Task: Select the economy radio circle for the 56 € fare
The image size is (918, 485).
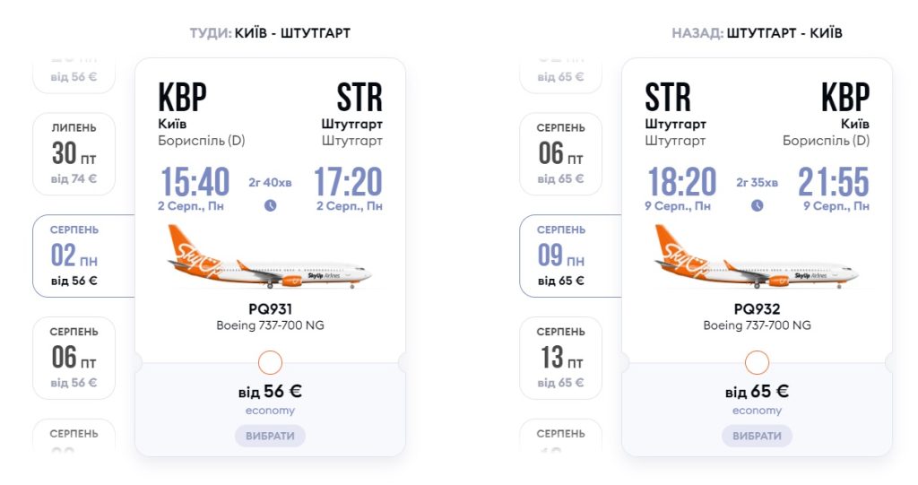Action: pyautogui.click(x=270, y=363)
